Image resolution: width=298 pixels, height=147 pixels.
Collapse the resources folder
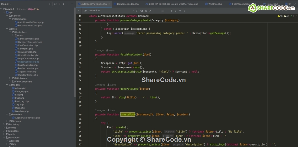click(x=4, y=138)
